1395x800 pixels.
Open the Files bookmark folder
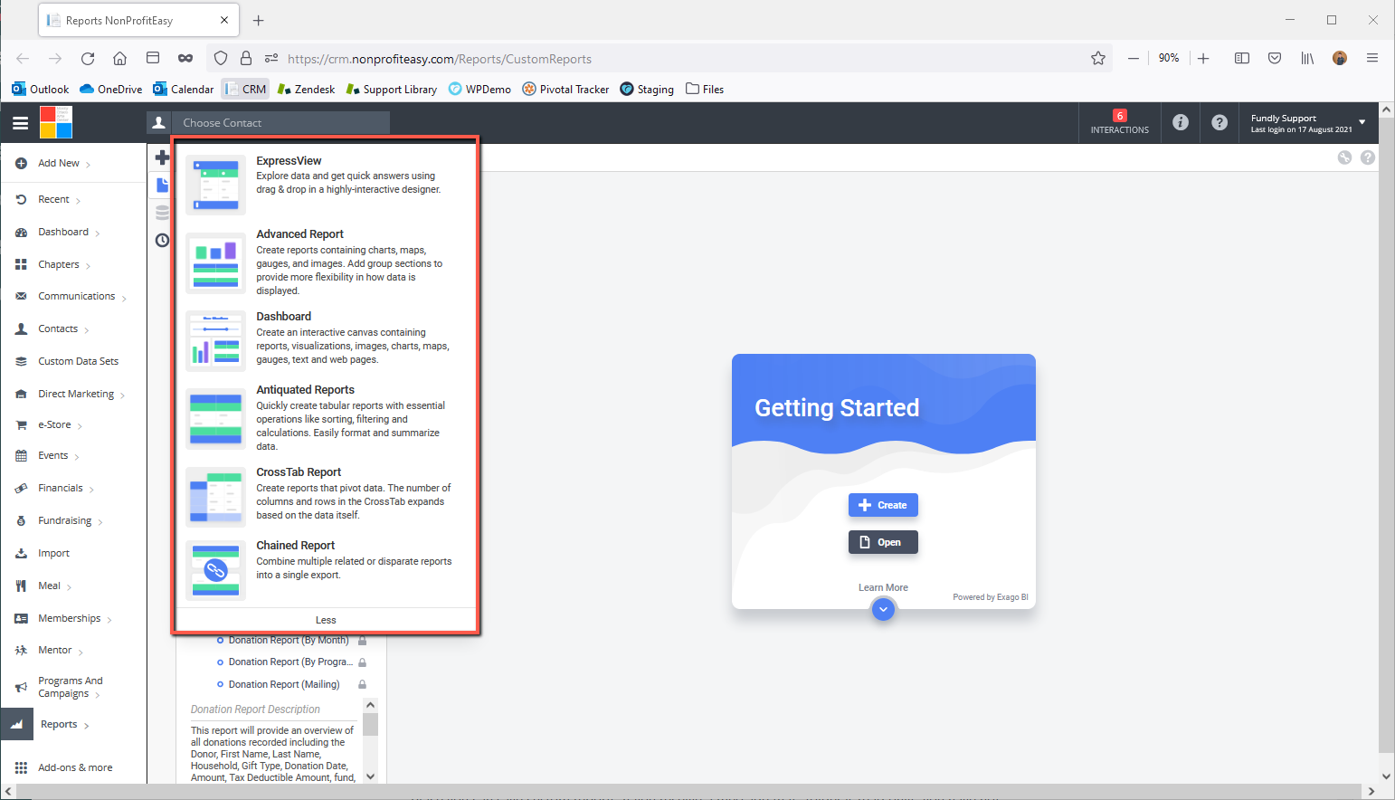[x=705, y=89]
